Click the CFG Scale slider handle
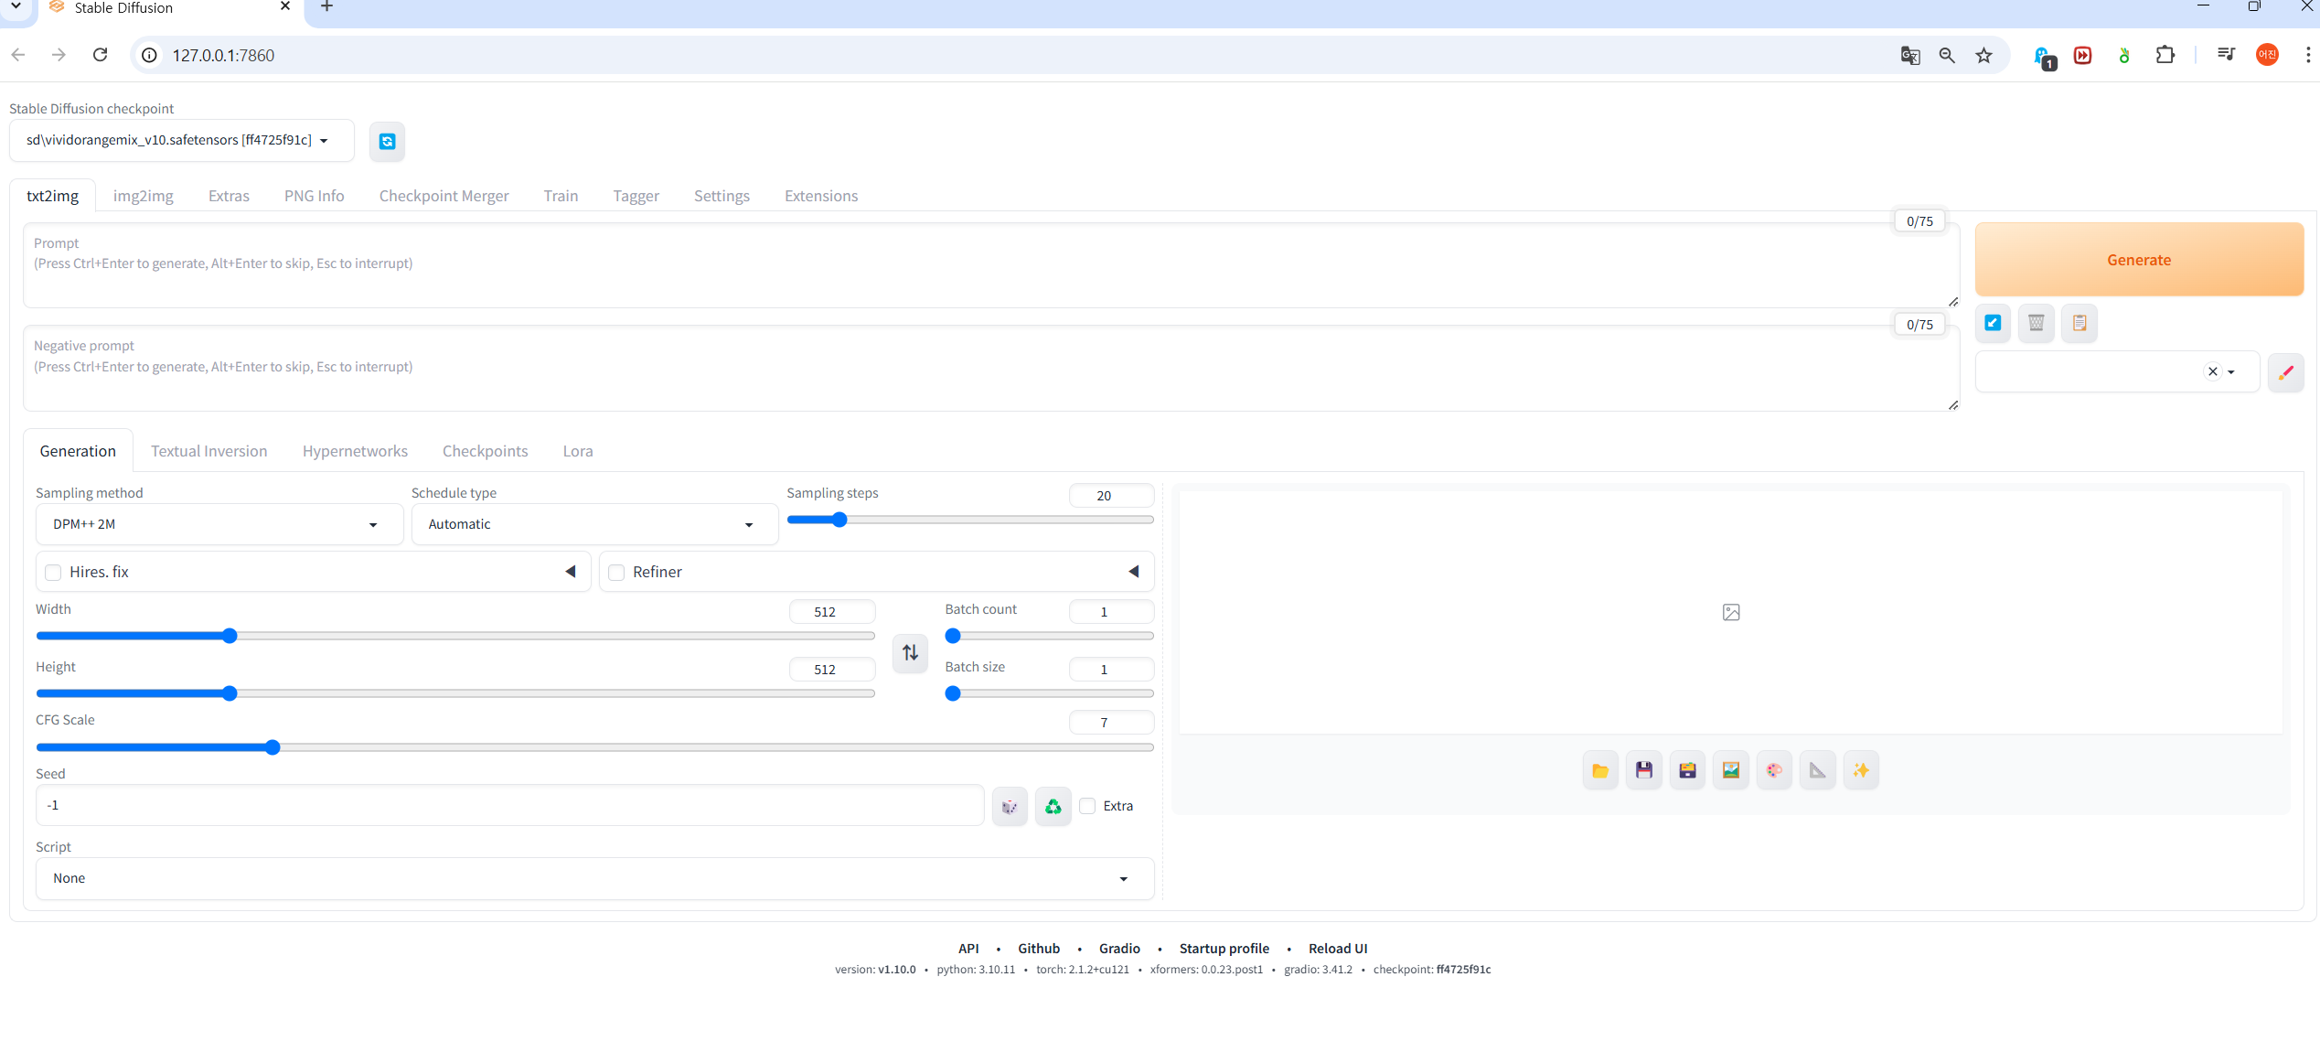 273,747
